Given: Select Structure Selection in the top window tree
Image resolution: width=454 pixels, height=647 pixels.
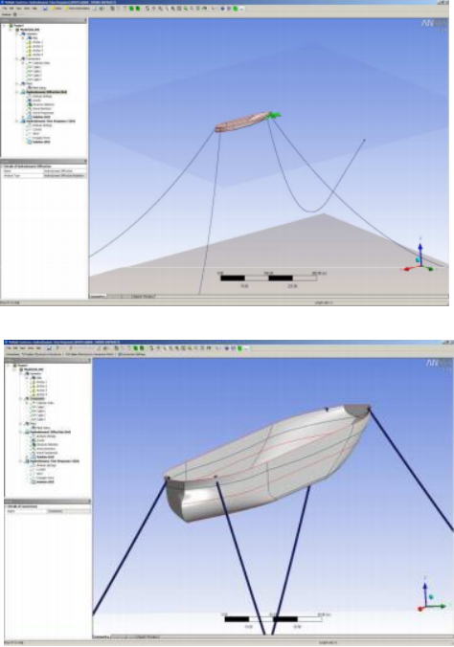Looking at the screenshot, I should (43, 104).
